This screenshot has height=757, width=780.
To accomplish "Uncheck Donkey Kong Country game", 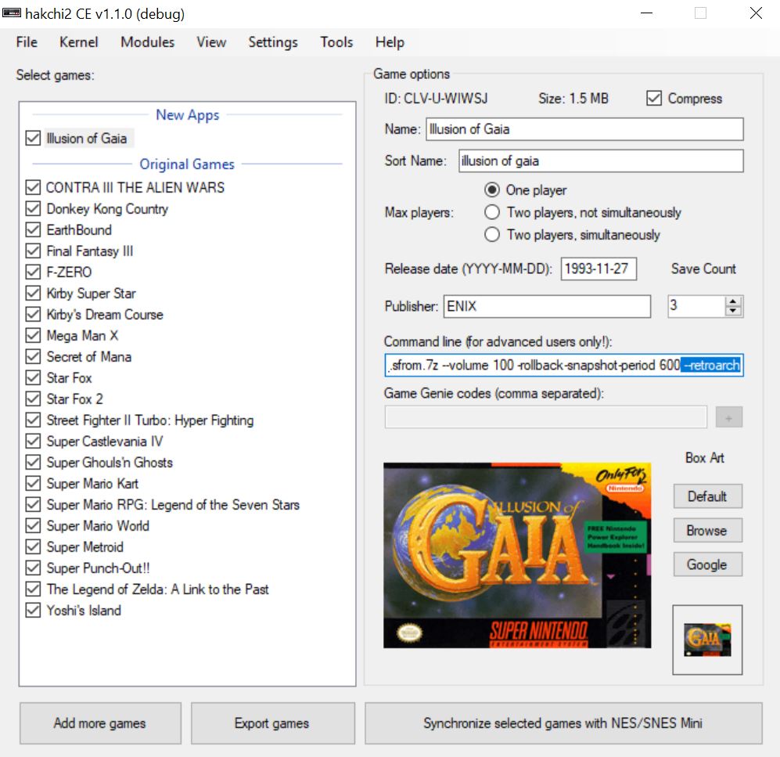I will click(33, 208).
